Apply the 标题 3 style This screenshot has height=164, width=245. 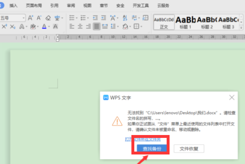click(x=228, y=22)
